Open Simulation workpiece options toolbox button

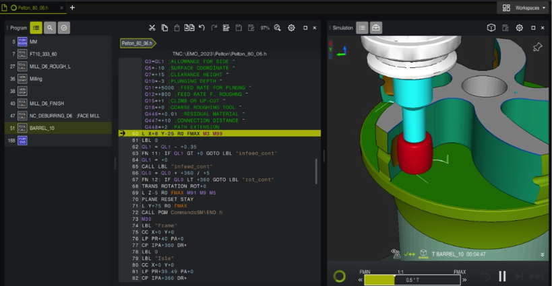click(375, 28)
